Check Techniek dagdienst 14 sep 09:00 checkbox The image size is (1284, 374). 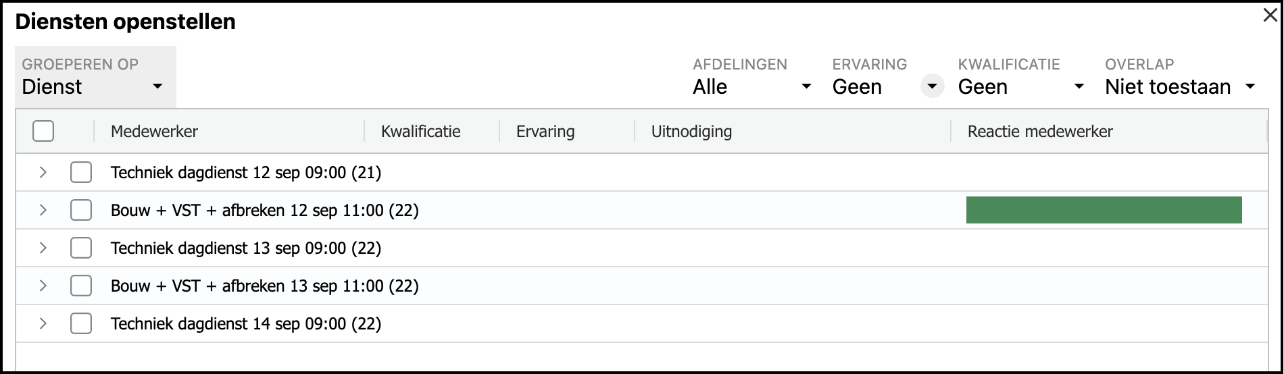click(81, 323)
